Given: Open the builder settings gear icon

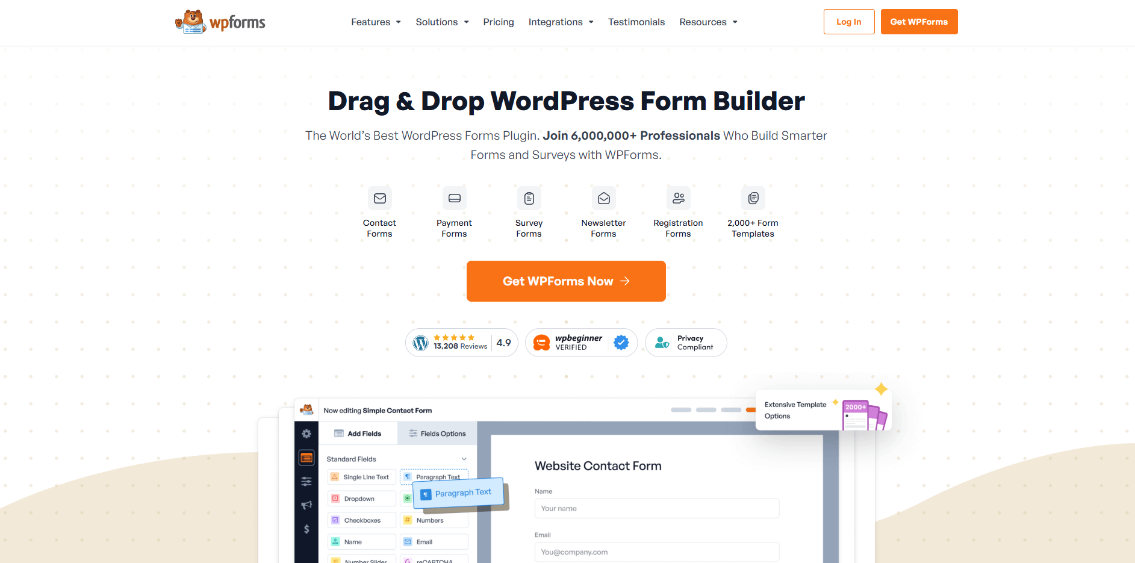Looking at the screenshot, I should (306, 434).
